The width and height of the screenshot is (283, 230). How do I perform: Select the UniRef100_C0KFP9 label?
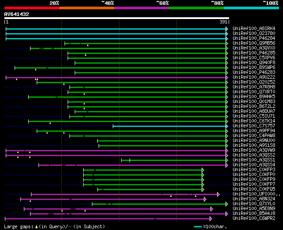pyautogui.click(x=254, y=180)
